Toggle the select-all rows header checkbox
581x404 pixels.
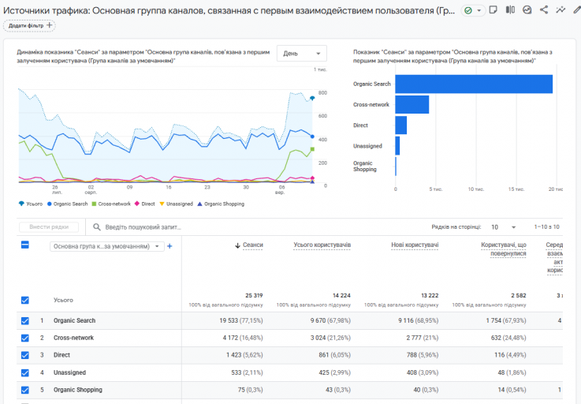(24, 245)
